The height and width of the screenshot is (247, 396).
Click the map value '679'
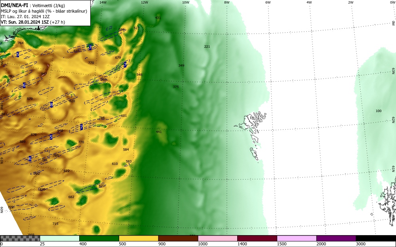coord(118,58)
